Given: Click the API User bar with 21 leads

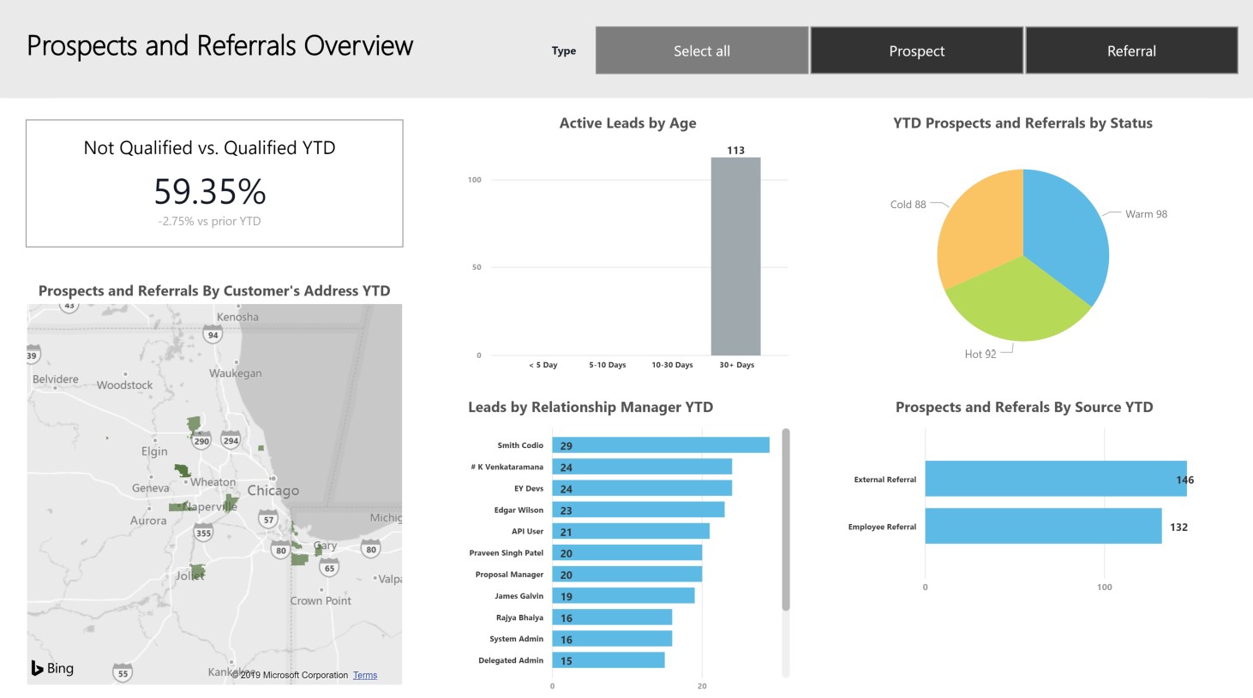Looking at the screenshot, I should pos(631,531).
